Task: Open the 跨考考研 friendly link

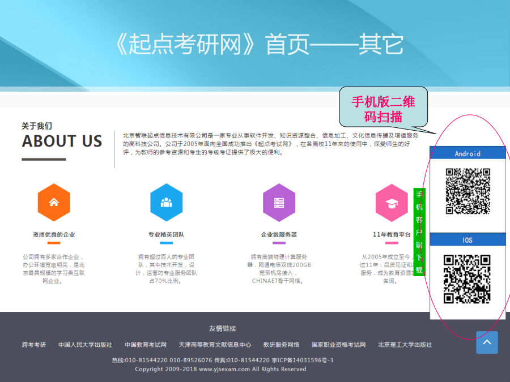Action: (x=34, y=345)
